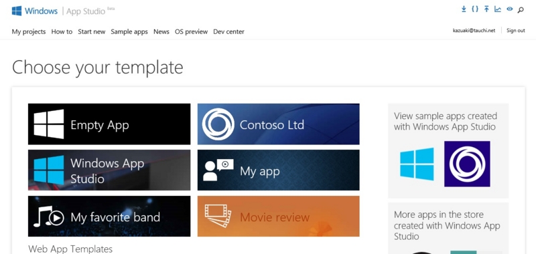Click the film strip icon on Movie review

point(218,216)
